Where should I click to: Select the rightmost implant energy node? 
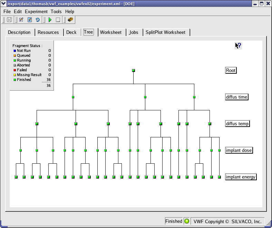[x=220, y=177]
